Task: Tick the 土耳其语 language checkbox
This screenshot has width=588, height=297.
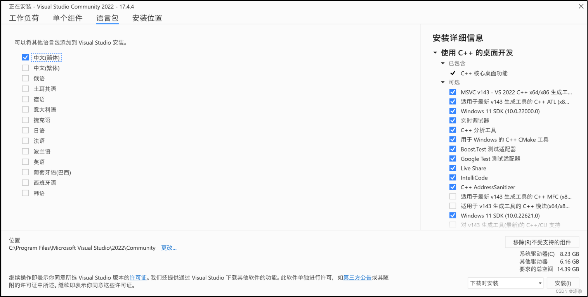Action: click(x=26, y=89)
